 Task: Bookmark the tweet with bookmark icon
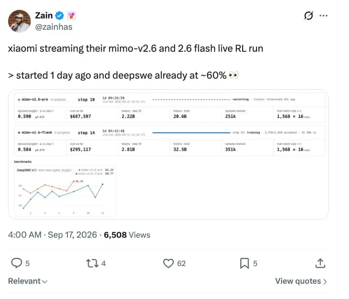(244, 263)
